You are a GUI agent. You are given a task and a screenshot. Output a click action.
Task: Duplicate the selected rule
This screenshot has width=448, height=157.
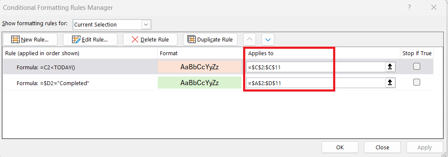click(210, 39)
